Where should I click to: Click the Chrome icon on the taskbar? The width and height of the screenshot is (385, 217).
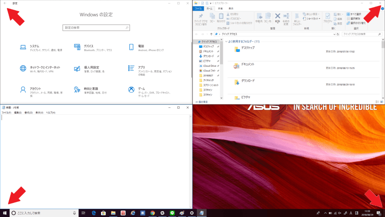tap(152, 213)
